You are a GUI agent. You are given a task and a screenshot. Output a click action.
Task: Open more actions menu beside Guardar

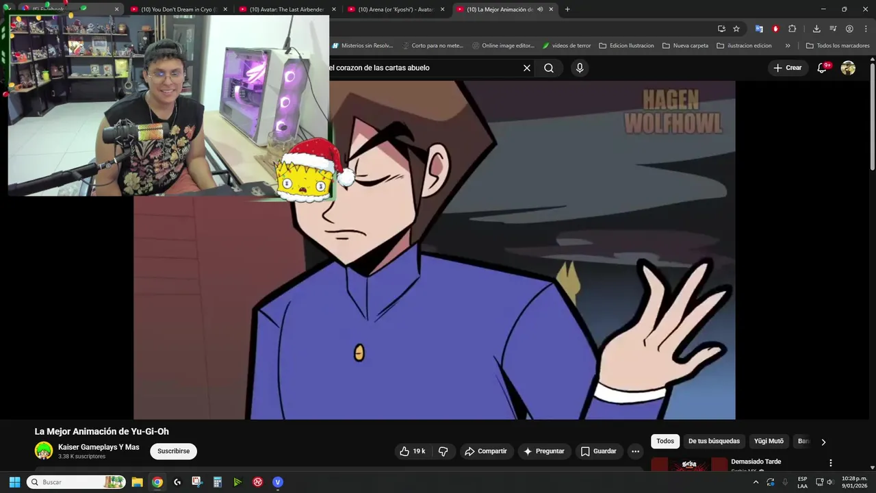(x=635, y=451)
